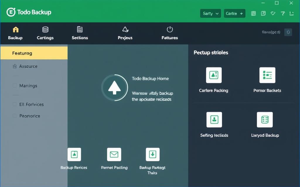Screen dimensions: 300x187
Task: Open the Pevjeus tab
Action: click(x=125, y=33)
